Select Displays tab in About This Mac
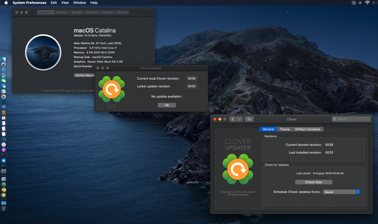Viewport: 378px width, 224px height. pyautogui.click(x=62, y=12)
